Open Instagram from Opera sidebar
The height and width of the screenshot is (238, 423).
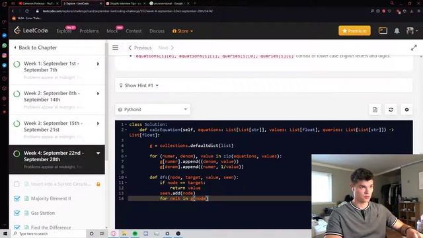(x=5, y=56)
